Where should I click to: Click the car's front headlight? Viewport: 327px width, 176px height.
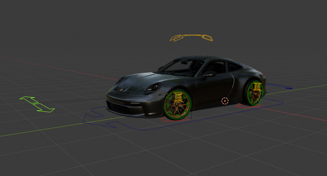pos(153,88)
